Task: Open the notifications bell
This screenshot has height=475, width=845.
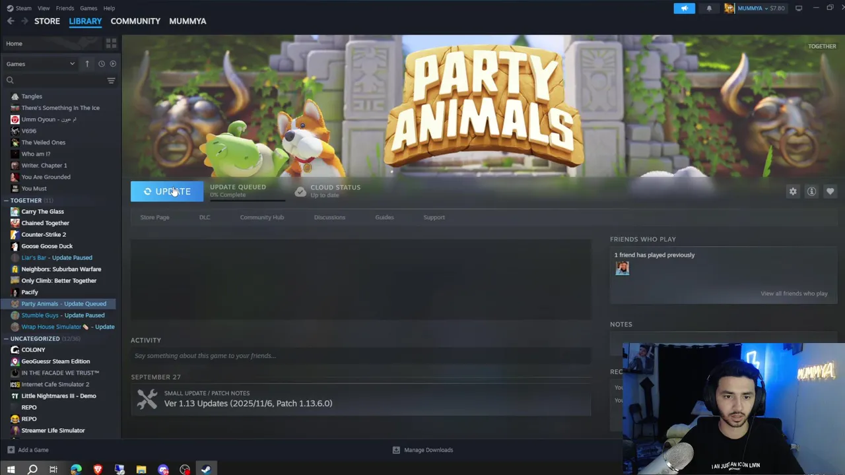Action: tap(709, 8)
